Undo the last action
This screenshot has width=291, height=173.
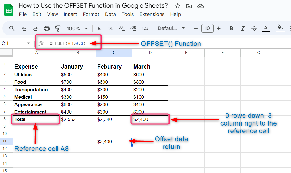point(24,28)
